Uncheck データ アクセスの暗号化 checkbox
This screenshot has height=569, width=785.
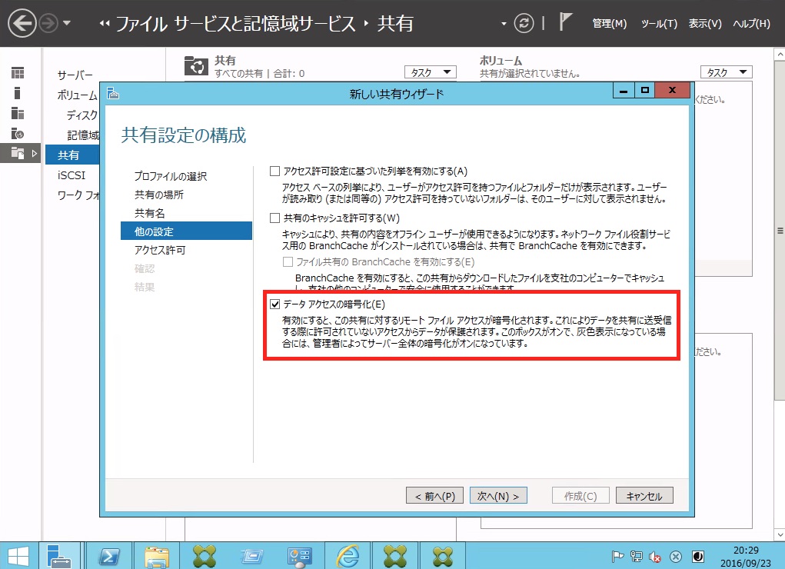coord(275,304)
